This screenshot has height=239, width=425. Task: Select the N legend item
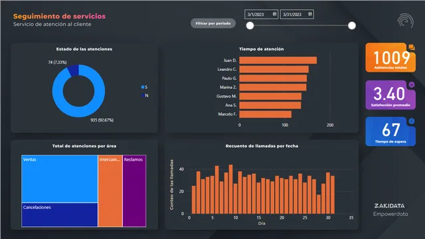click(x=145, y=96)
